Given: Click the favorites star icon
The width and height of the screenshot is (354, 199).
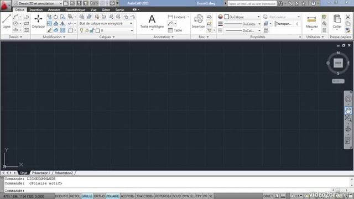Looking at the screenshot, I should (304, 3).
